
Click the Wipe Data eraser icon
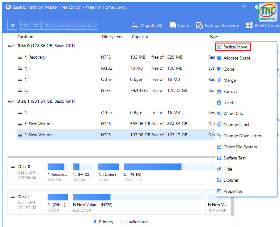pos(219,113)
